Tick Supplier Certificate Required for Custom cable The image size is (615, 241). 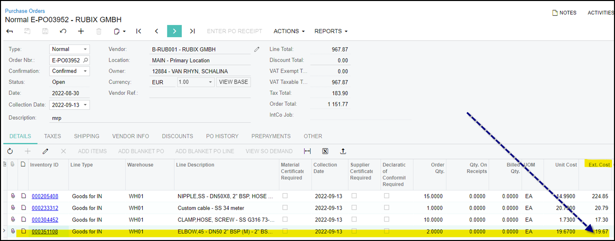[354, 208]
